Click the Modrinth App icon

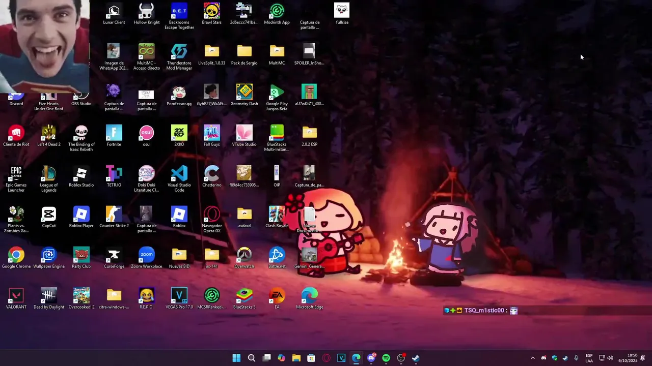click(277, 14)
